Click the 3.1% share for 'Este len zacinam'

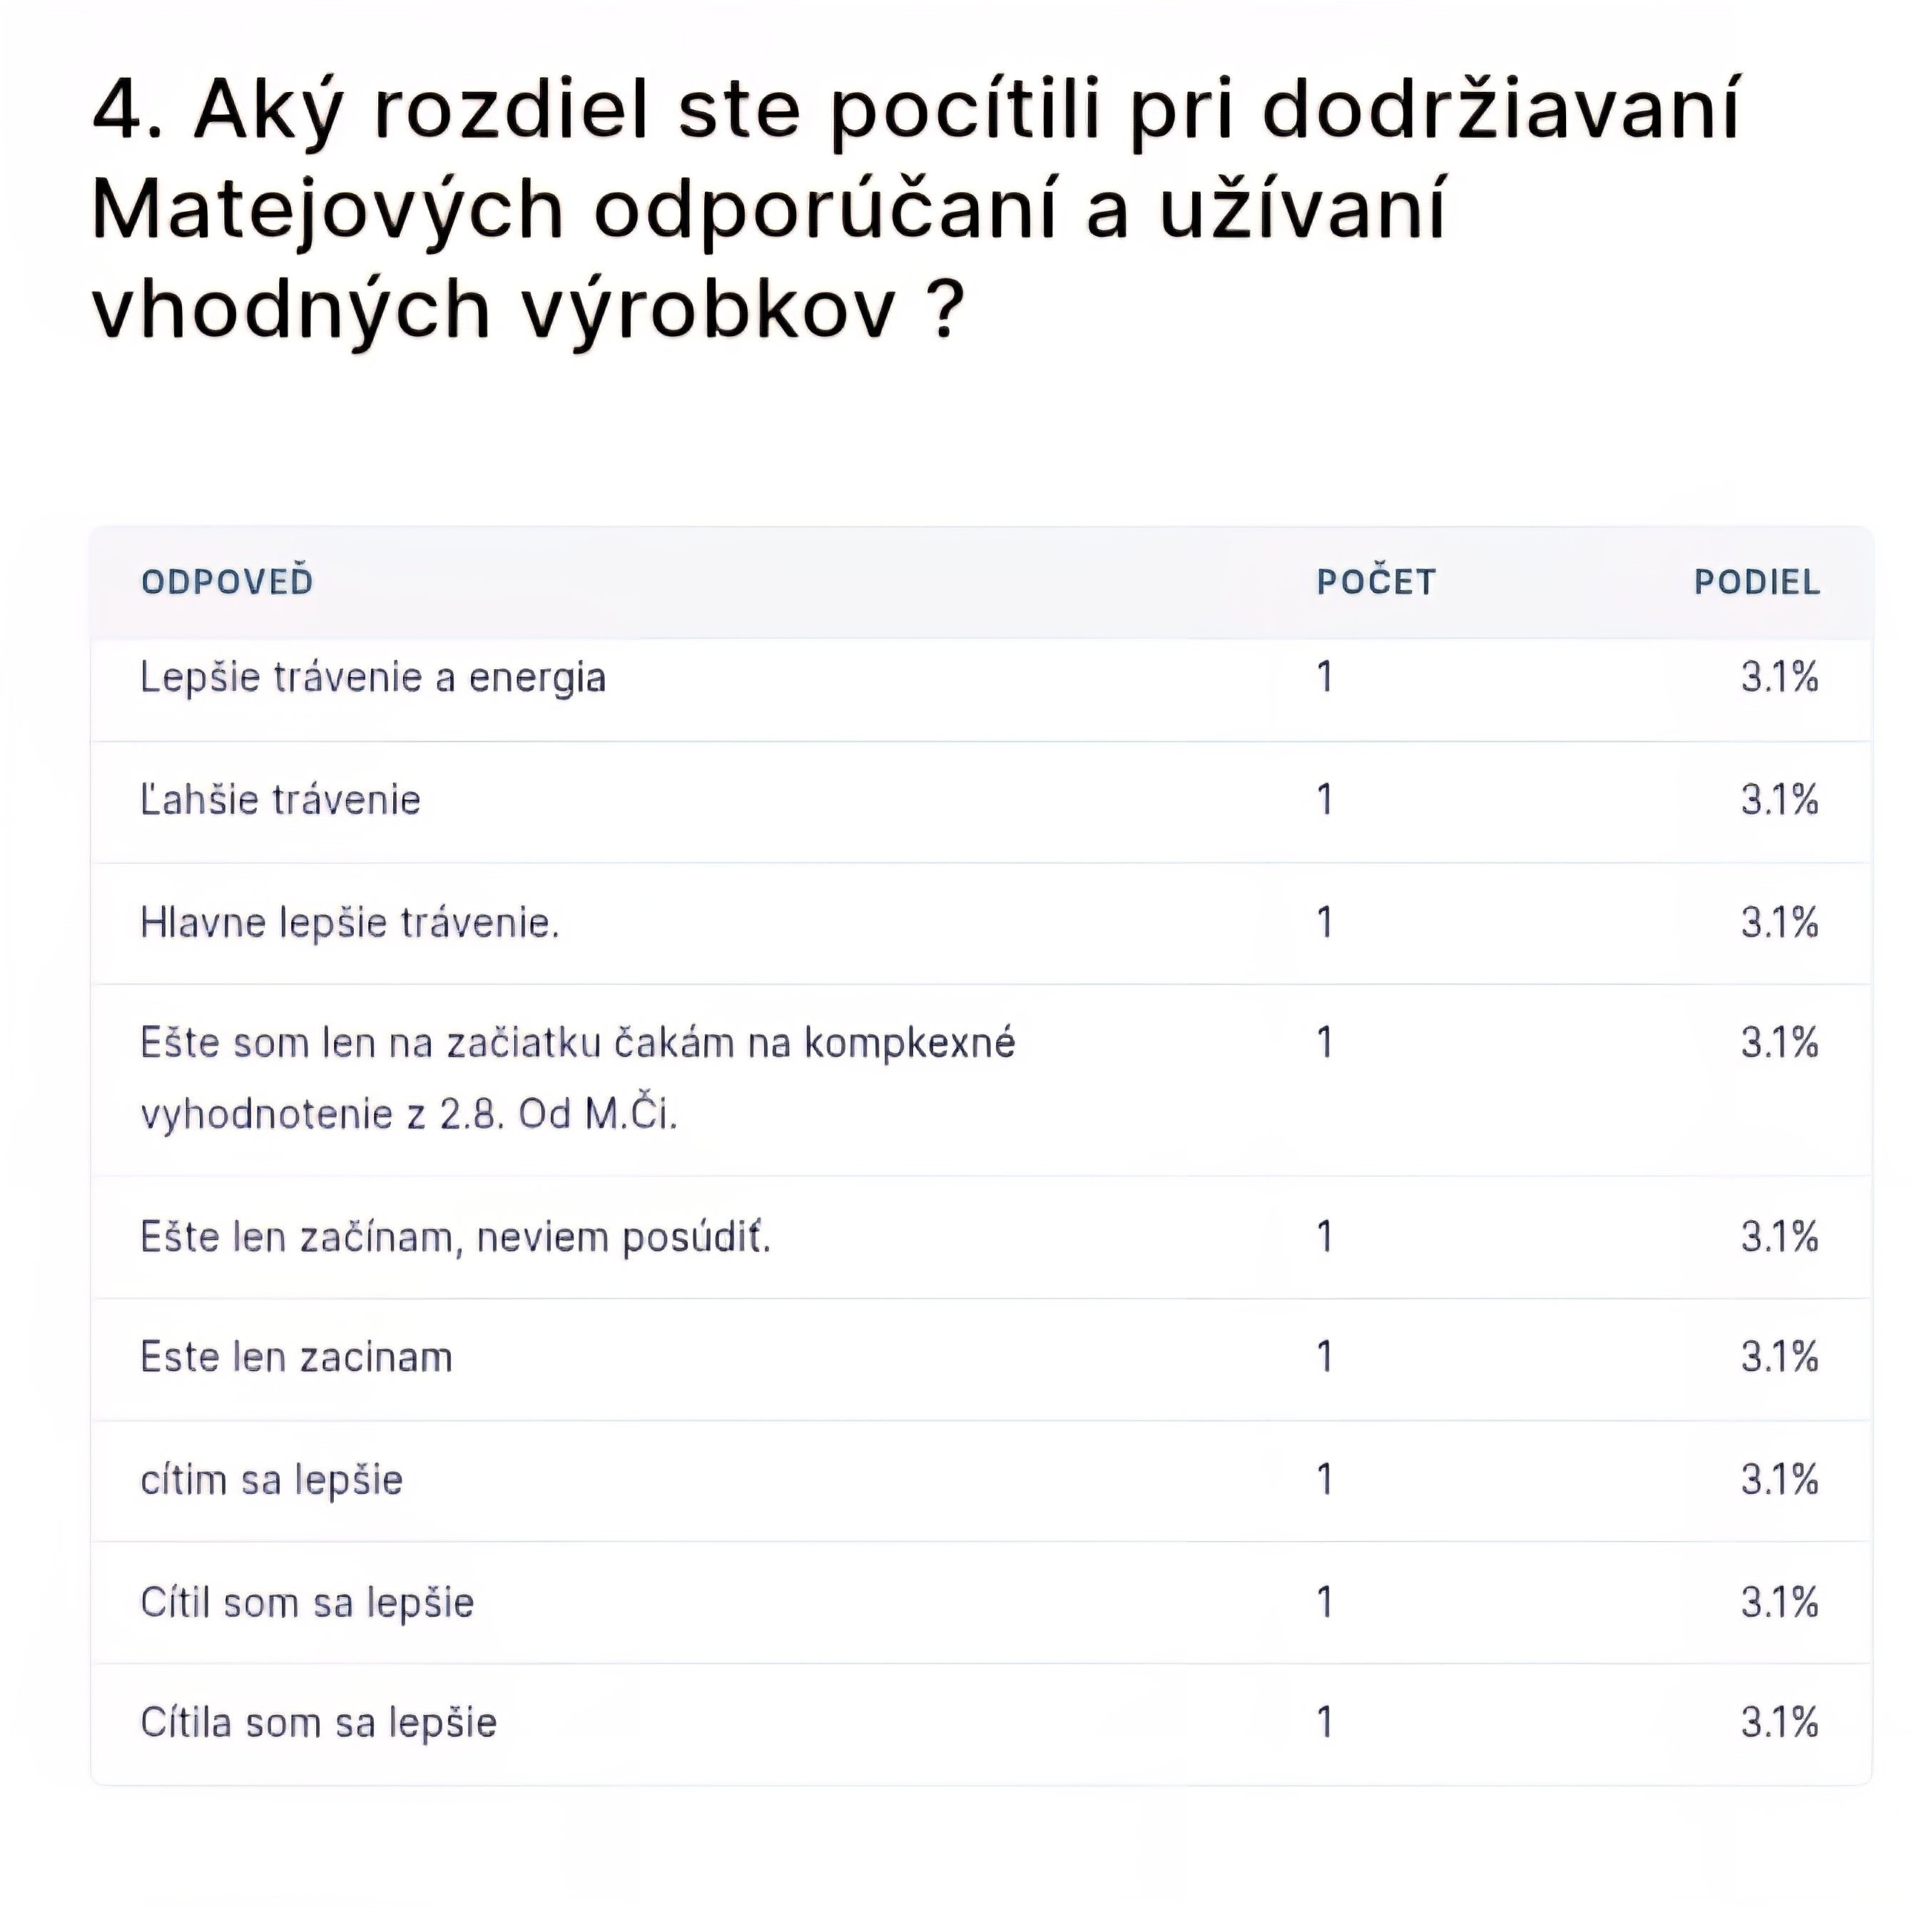click(x=1778, y=1357)
